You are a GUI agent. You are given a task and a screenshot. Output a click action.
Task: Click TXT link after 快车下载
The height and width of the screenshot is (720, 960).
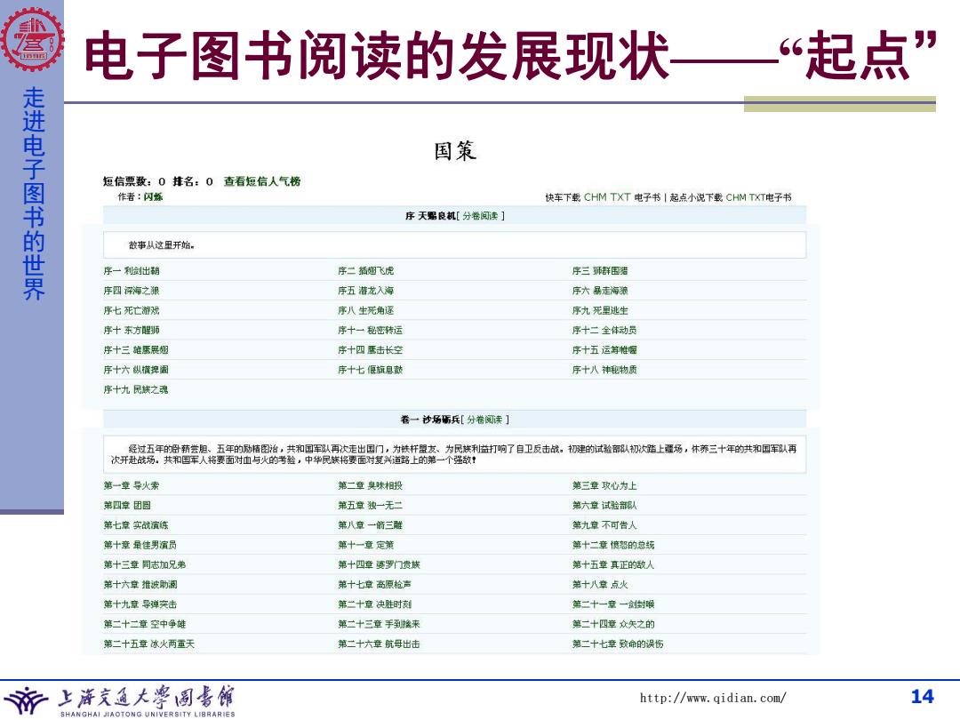click(x=620, y=197)
